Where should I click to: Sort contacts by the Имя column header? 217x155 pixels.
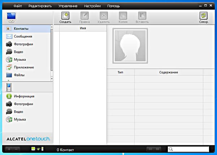(83, 28)
